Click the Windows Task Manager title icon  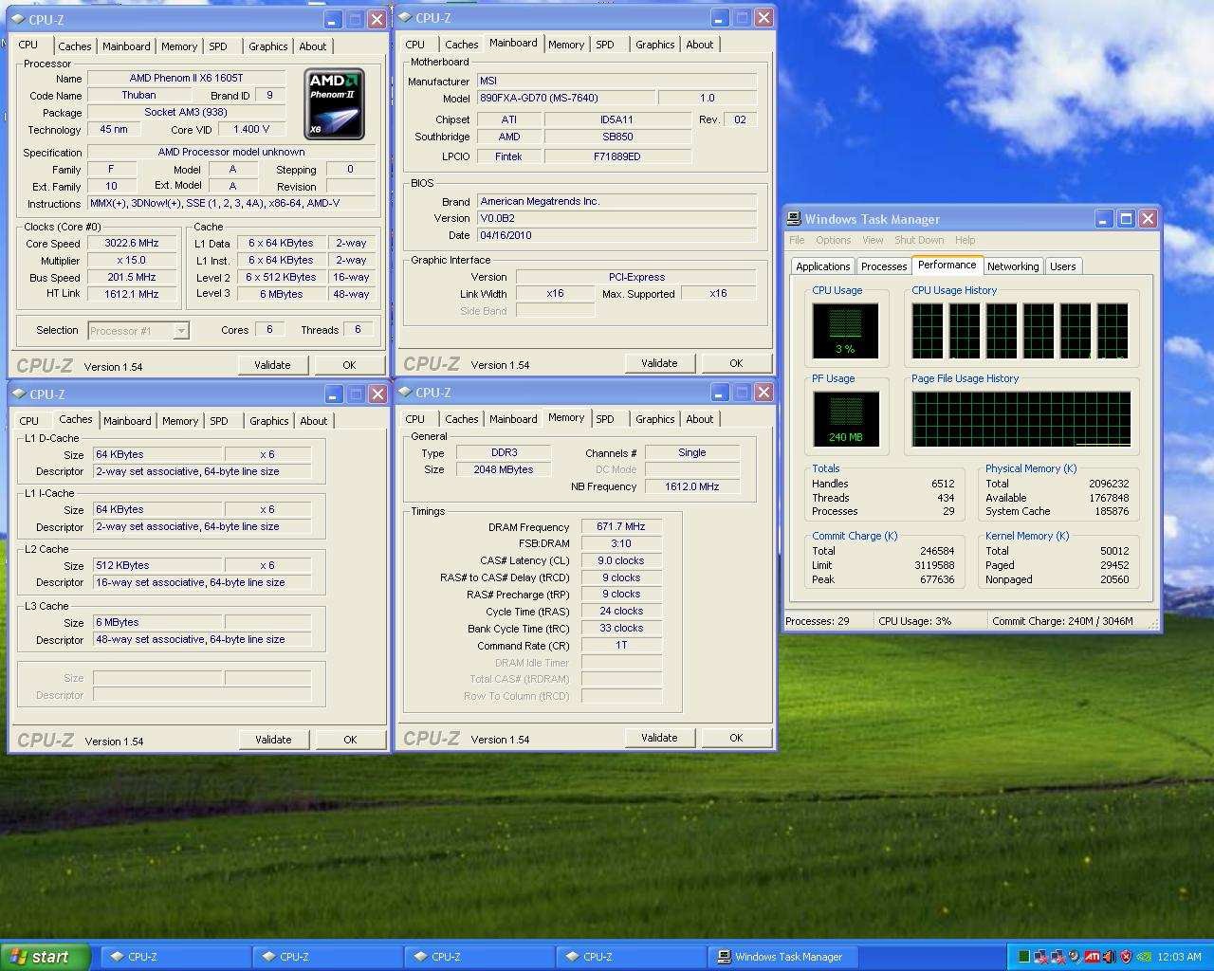(x=794, y=218)
